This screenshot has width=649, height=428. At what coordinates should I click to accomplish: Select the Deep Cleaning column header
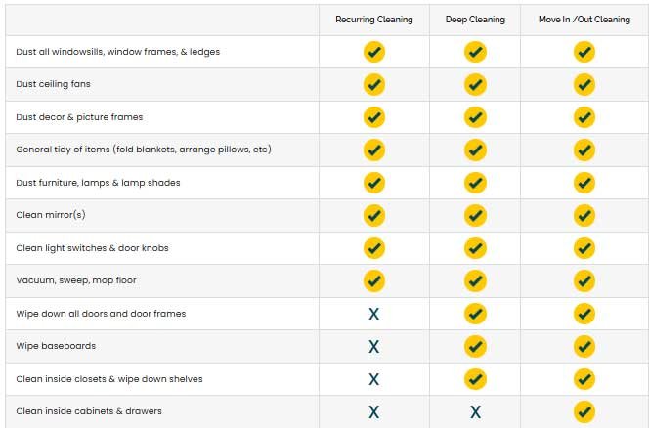coord(475,20)
